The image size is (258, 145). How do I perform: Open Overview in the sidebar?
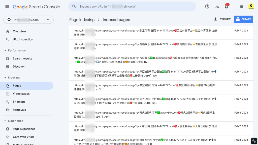27,31
